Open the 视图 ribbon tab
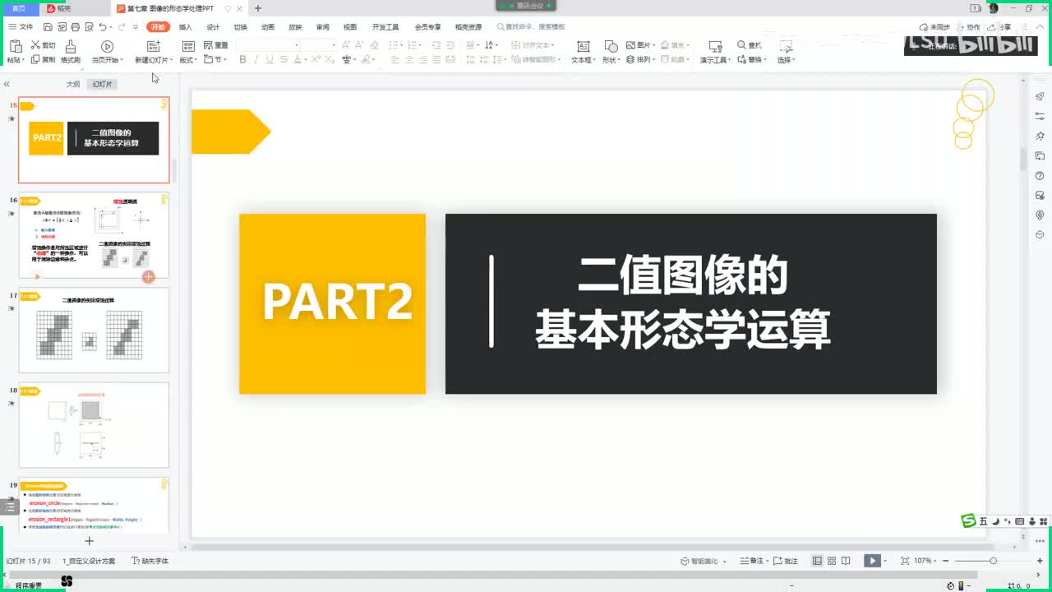Image resolution: width=1052 pixels, height=592 pixels. [x=350, y=27]
